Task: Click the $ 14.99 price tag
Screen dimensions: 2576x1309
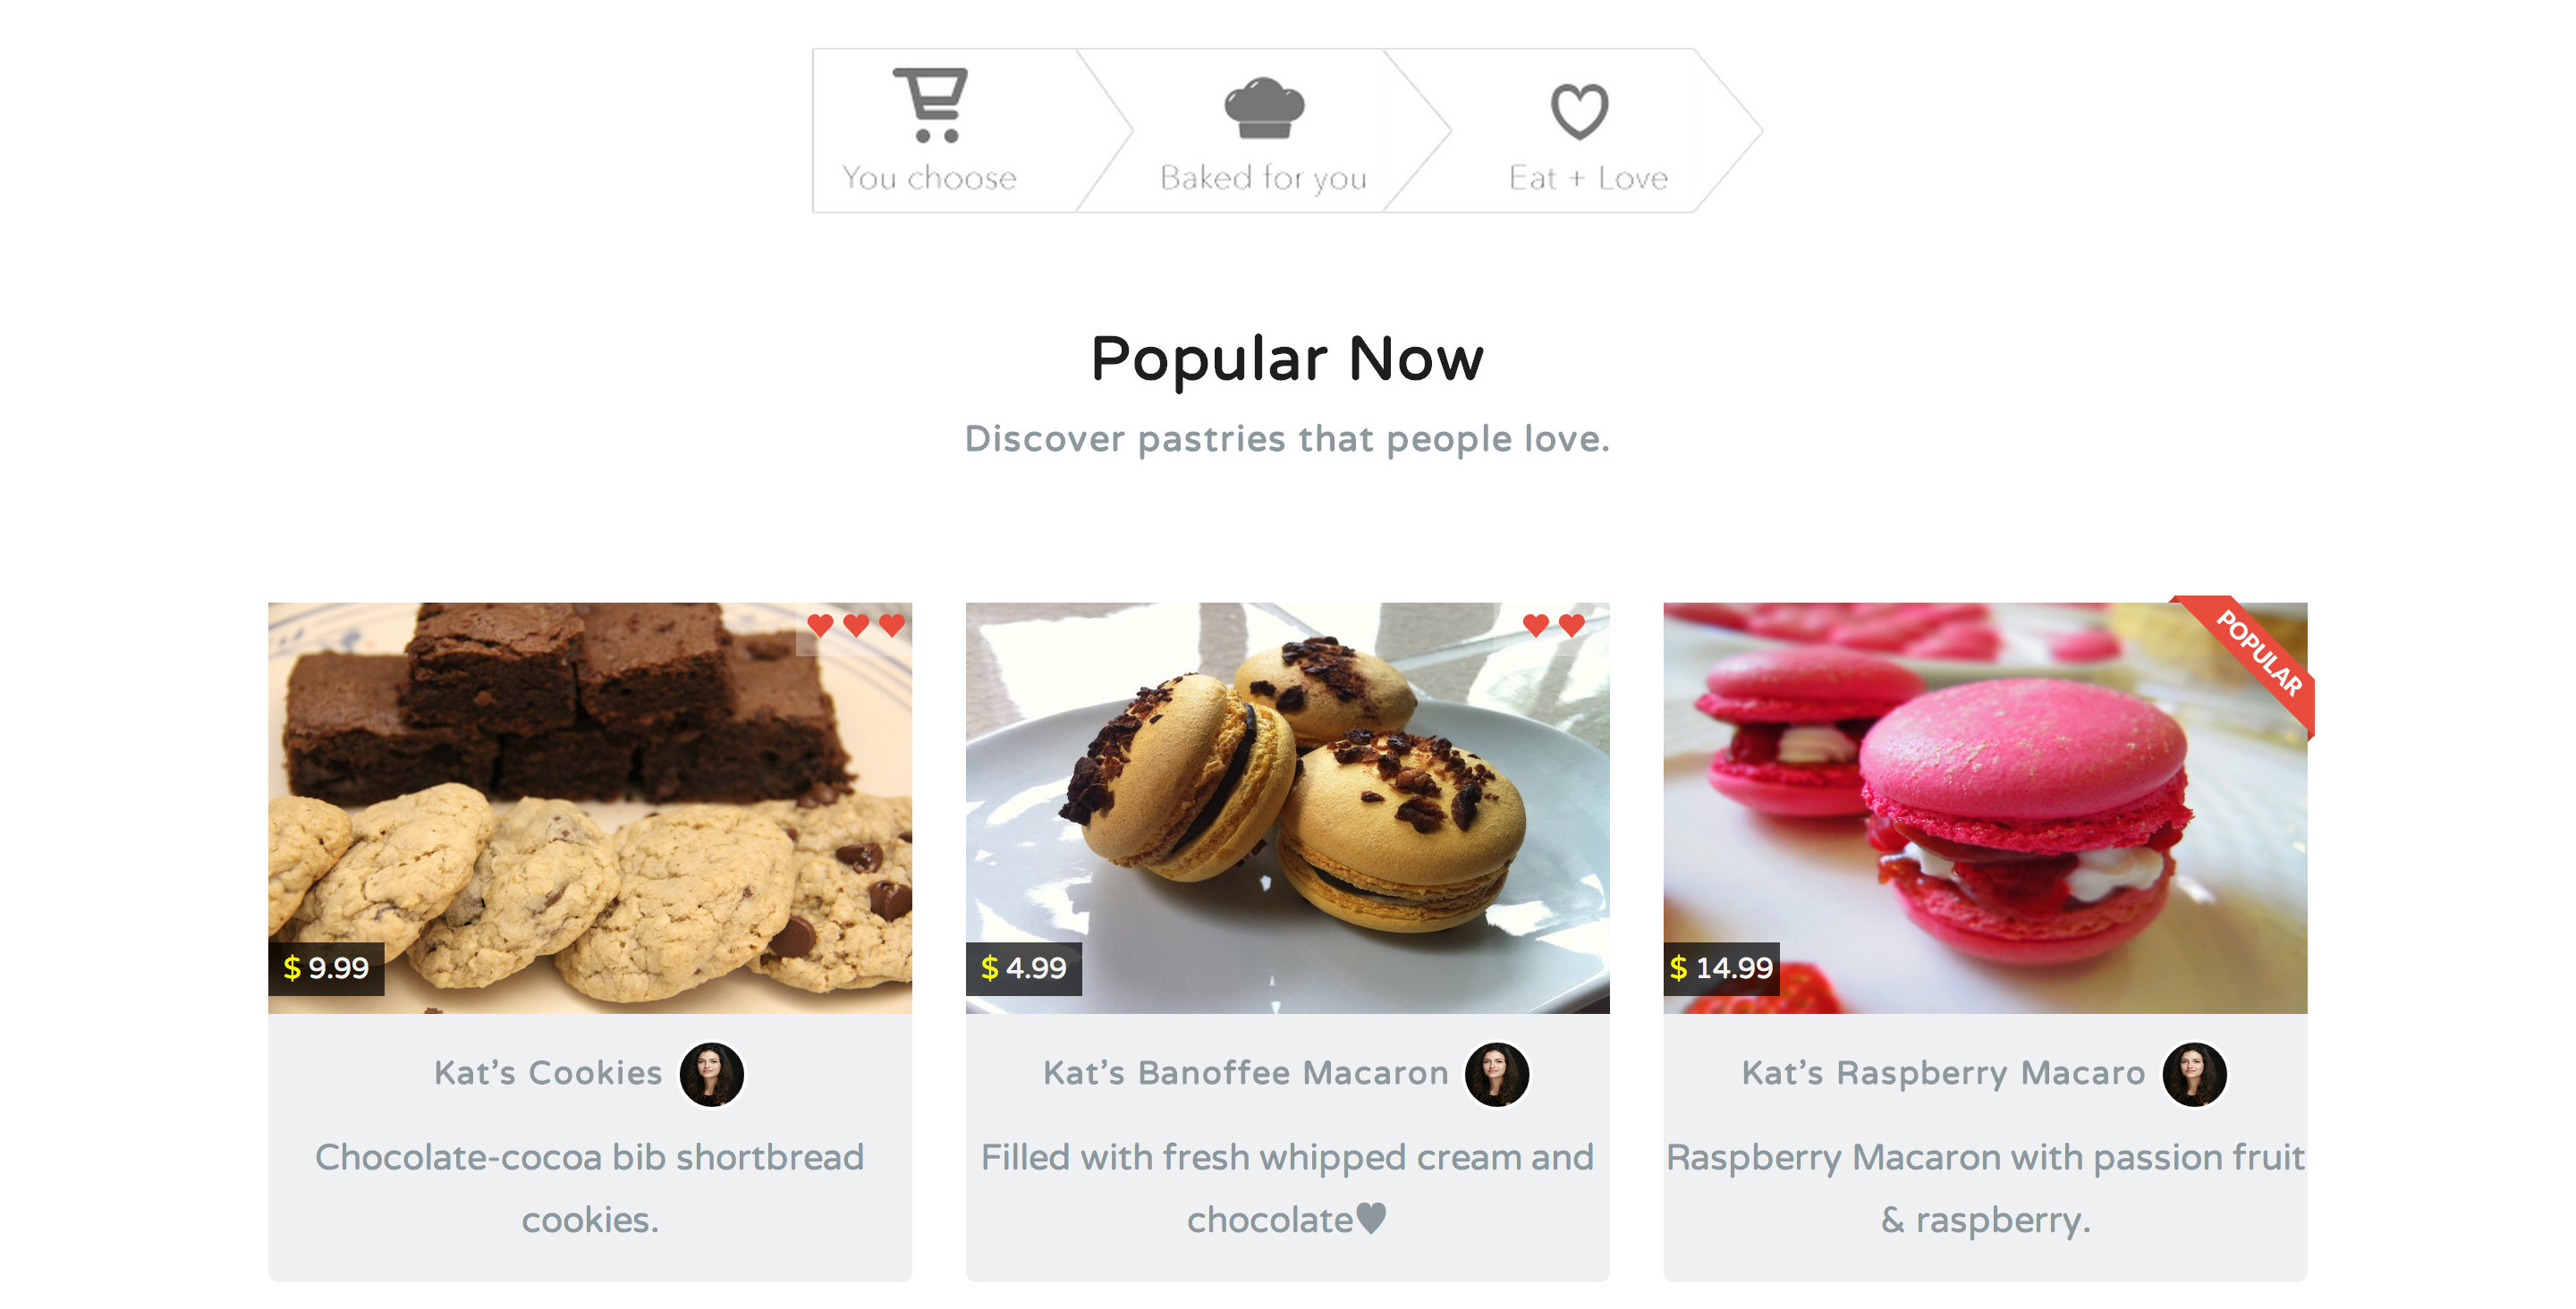Action: tap(1721, 968)
